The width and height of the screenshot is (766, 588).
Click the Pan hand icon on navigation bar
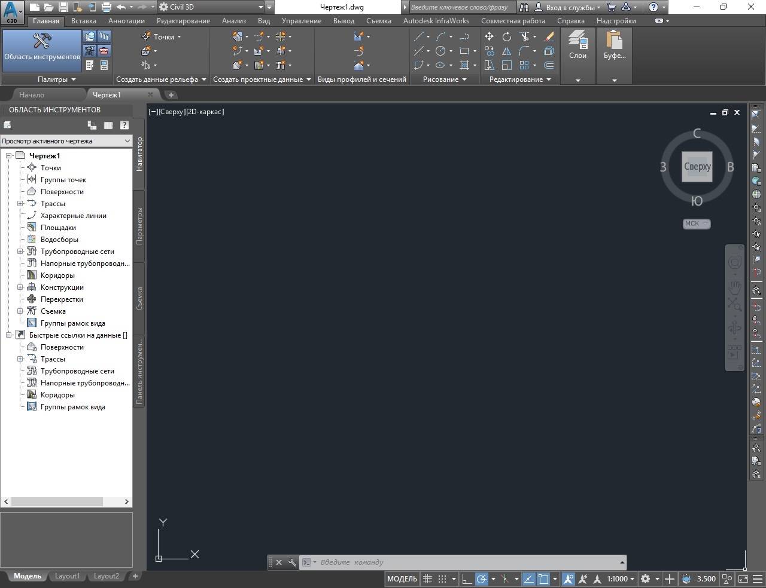click(734, 288)
